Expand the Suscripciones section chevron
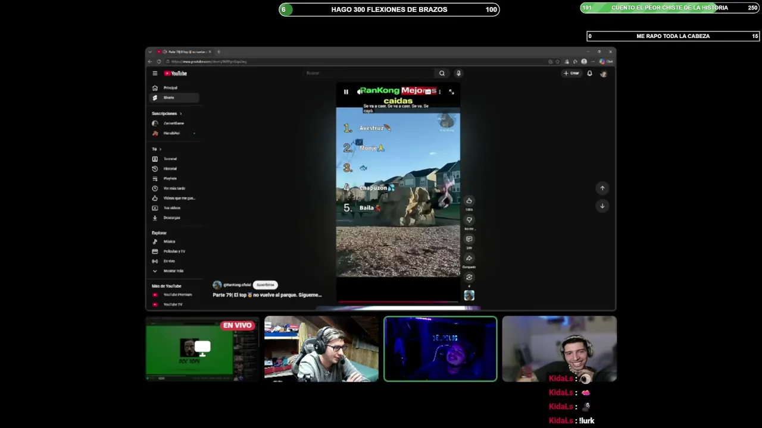 click(x=181, y=114)
